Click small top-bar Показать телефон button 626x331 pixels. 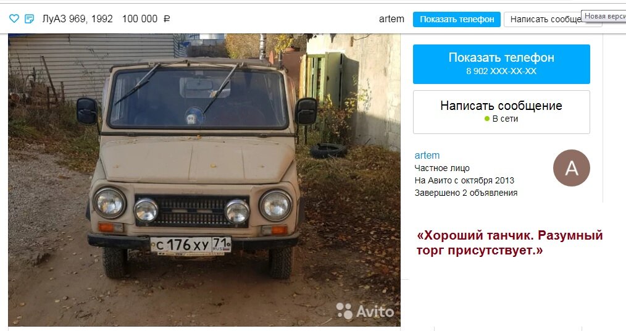[457, 19]
